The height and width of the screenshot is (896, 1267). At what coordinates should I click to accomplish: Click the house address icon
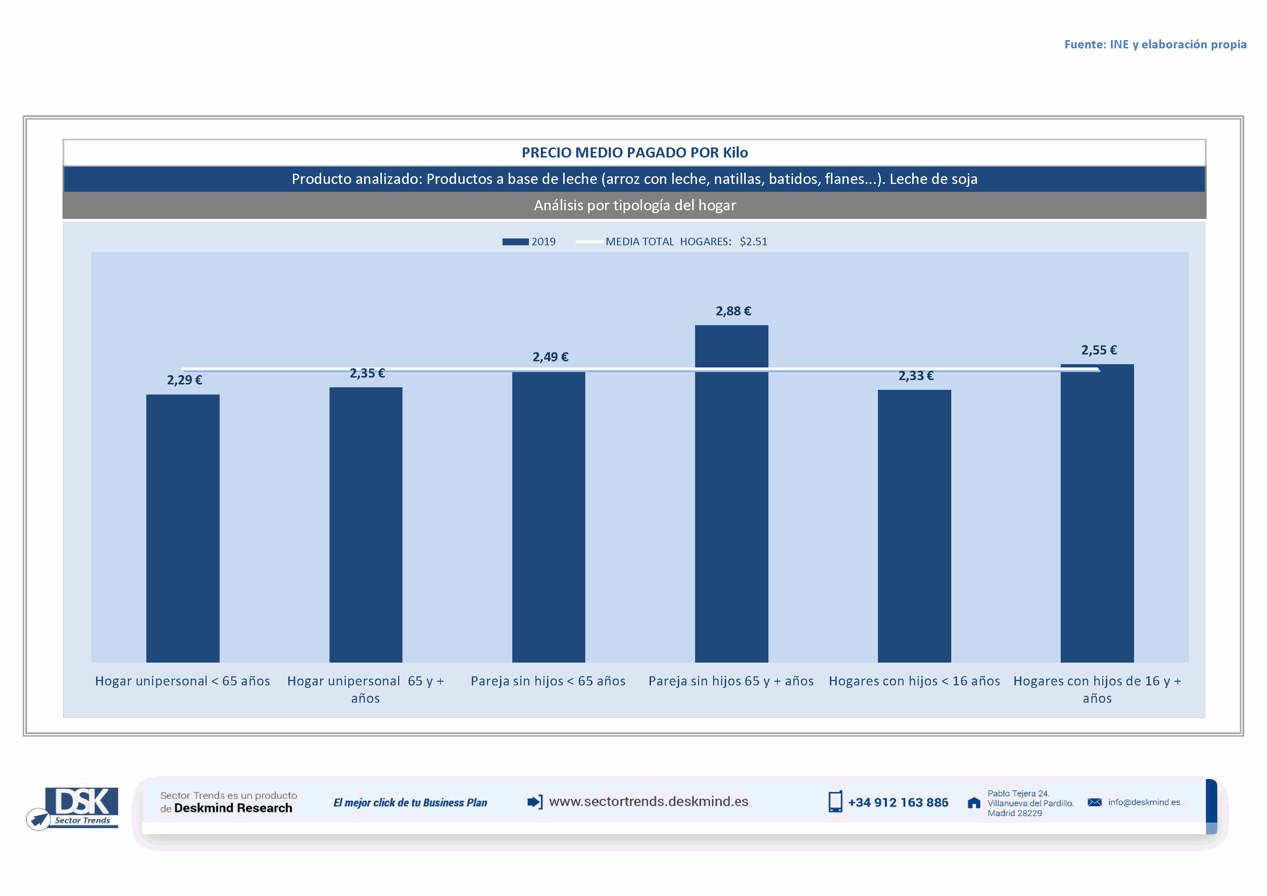(974, 803)
